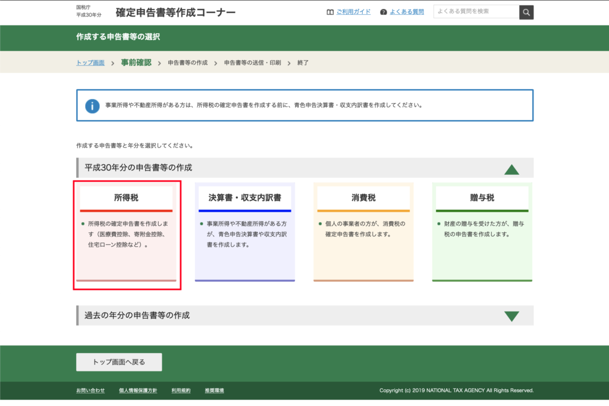Click the magnifying glass search button
This screenshot has width=609, height=406.
[526, 12]
